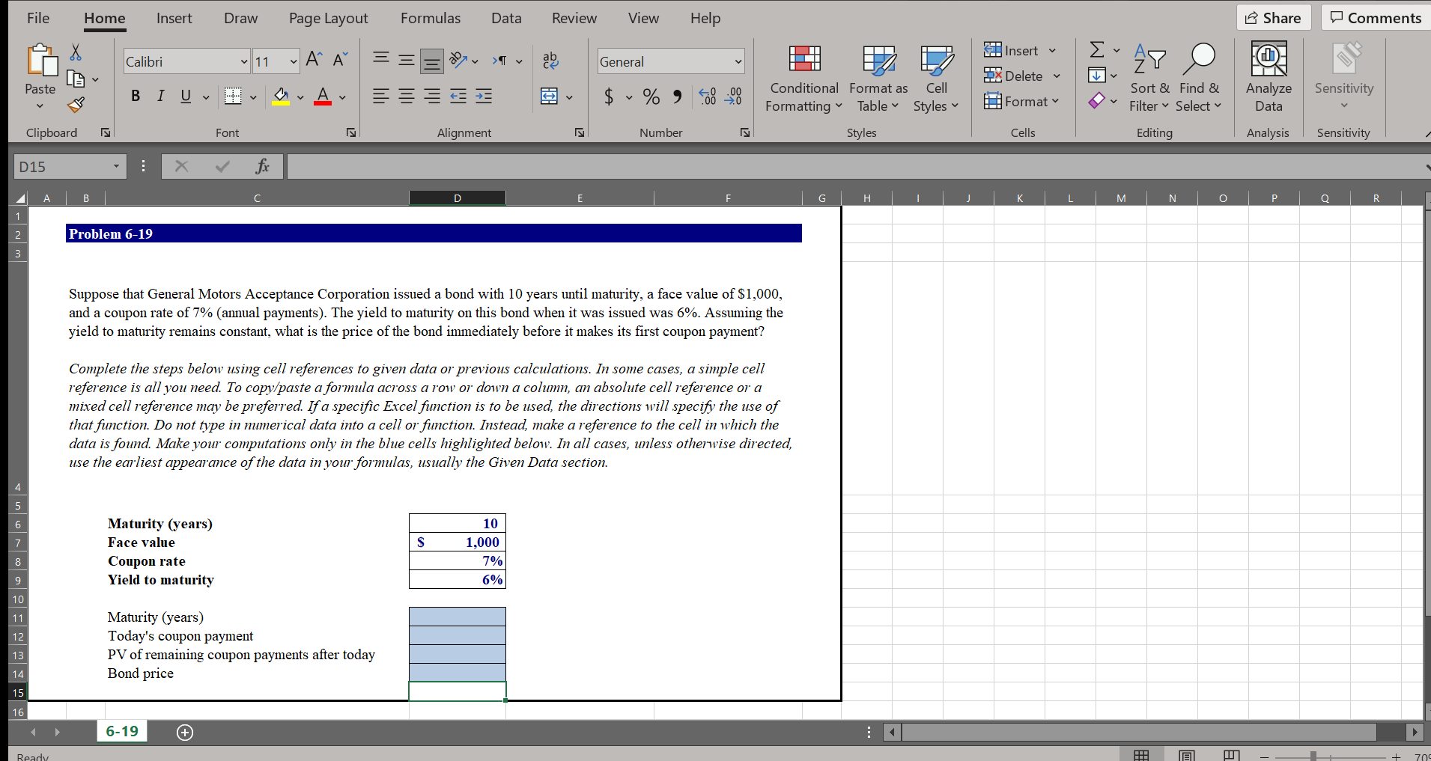Open the font name Calibri dropdown
Viewport: 1431px width, 761px height.
point(244,61)
